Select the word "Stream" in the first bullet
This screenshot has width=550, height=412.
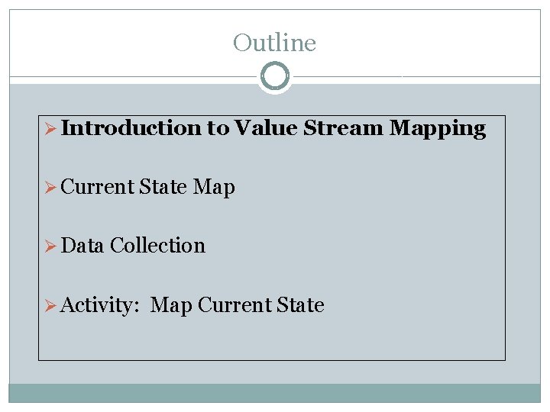click(344, 128)
